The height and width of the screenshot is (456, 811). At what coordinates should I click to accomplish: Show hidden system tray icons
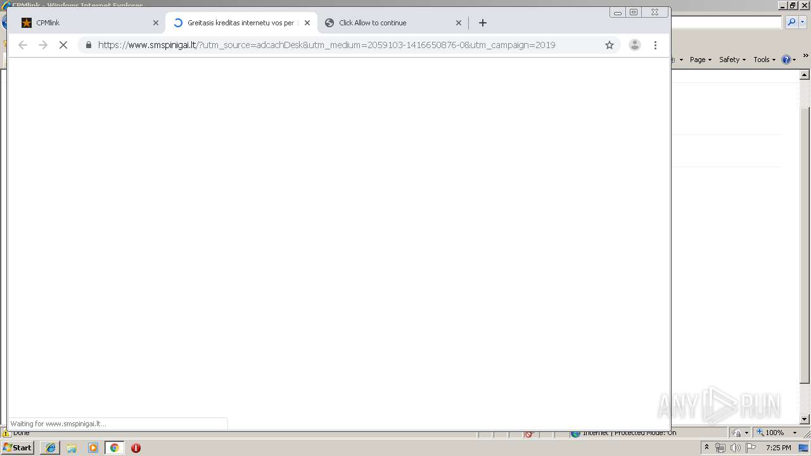click(707, 448)
